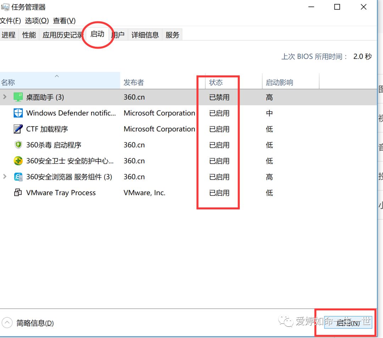This screenshot has width=383, height=338.
Task: Minimize the Task Manager window
Action: 311,7
